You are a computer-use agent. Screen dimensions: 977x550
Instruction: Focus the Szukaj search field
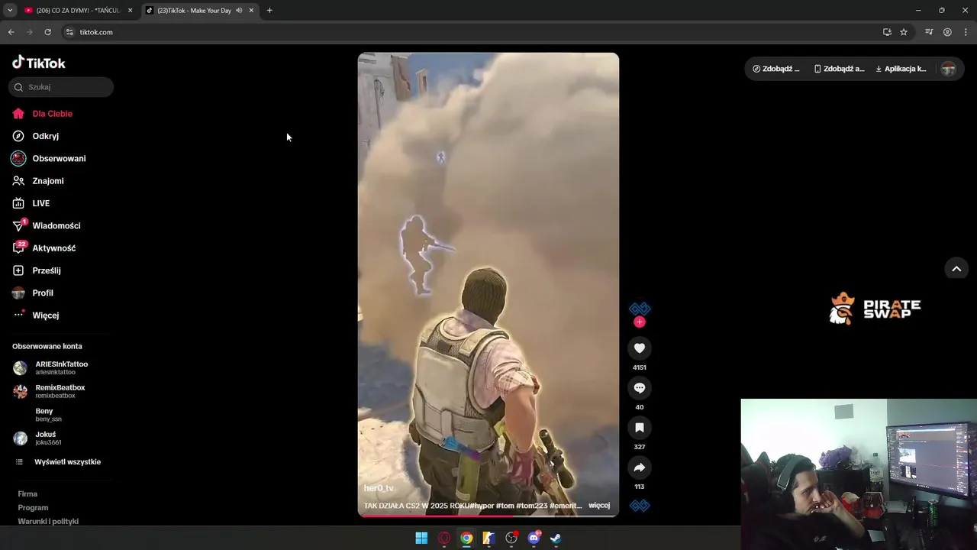(x=61, y=87)
